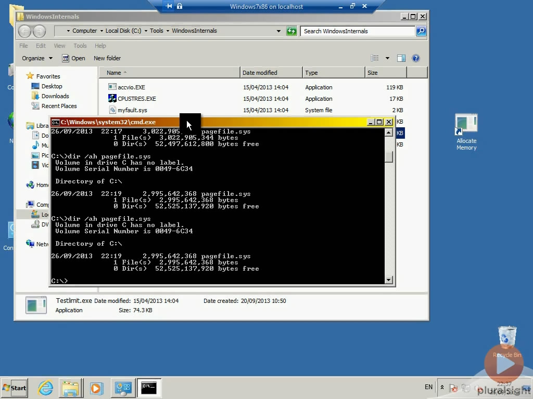Click New folder button

pyautogui.click(x=107, y=58)
